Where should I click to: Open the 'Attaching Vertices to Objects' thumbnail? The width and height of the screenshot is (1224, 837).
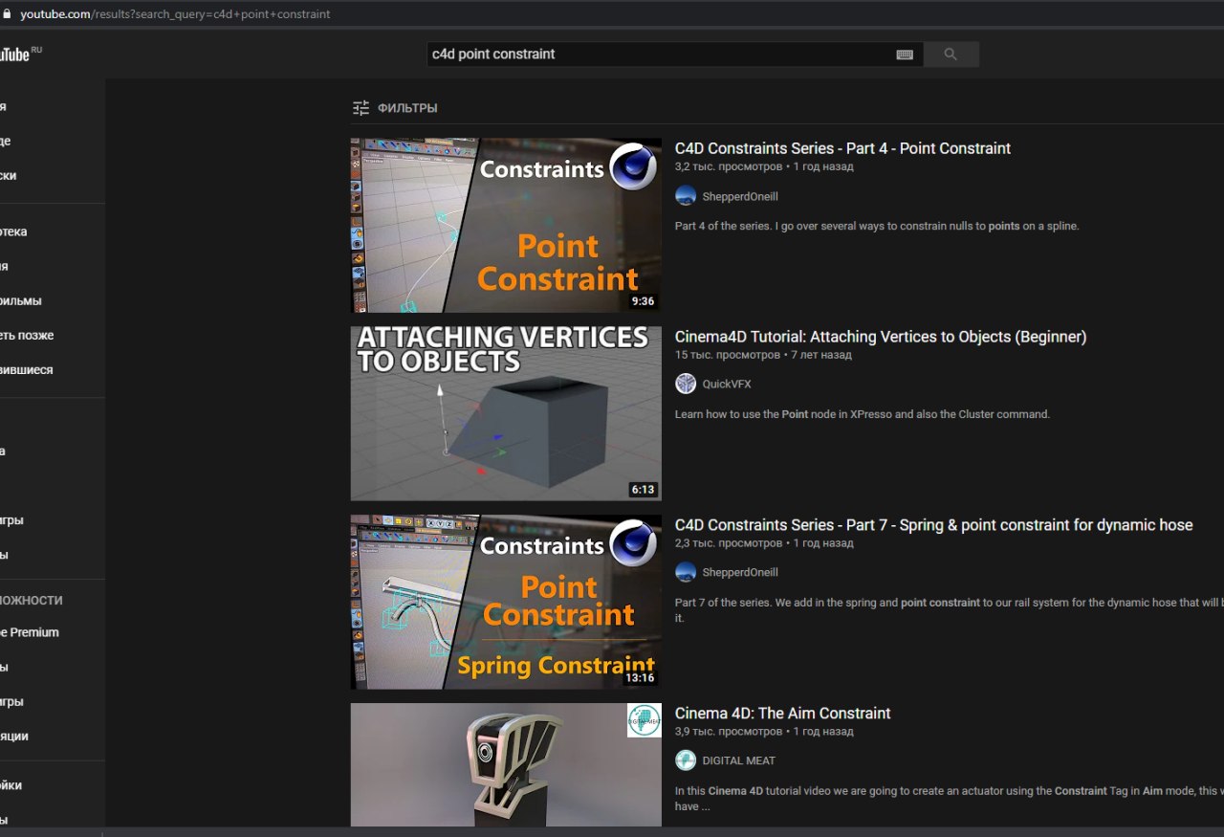(506, 413)
